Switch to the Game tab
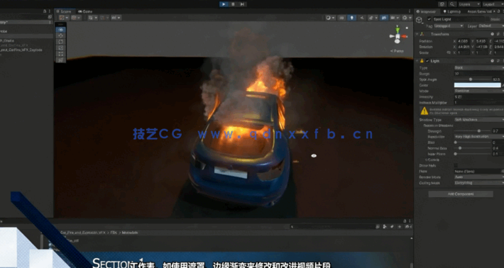This screenshot has height=268, width=504. pyautogui.click(x=85, y=11)
